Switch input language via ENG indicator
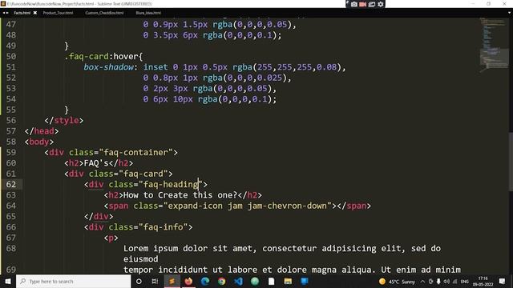The width and height of the screenshot is (513, 288). 465,282
